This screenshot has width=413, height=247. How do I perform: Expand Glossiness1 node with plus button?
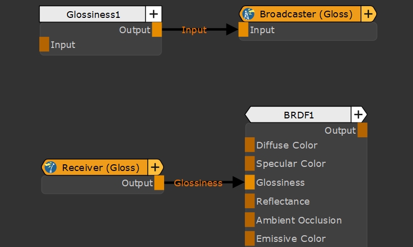point(153,14)
